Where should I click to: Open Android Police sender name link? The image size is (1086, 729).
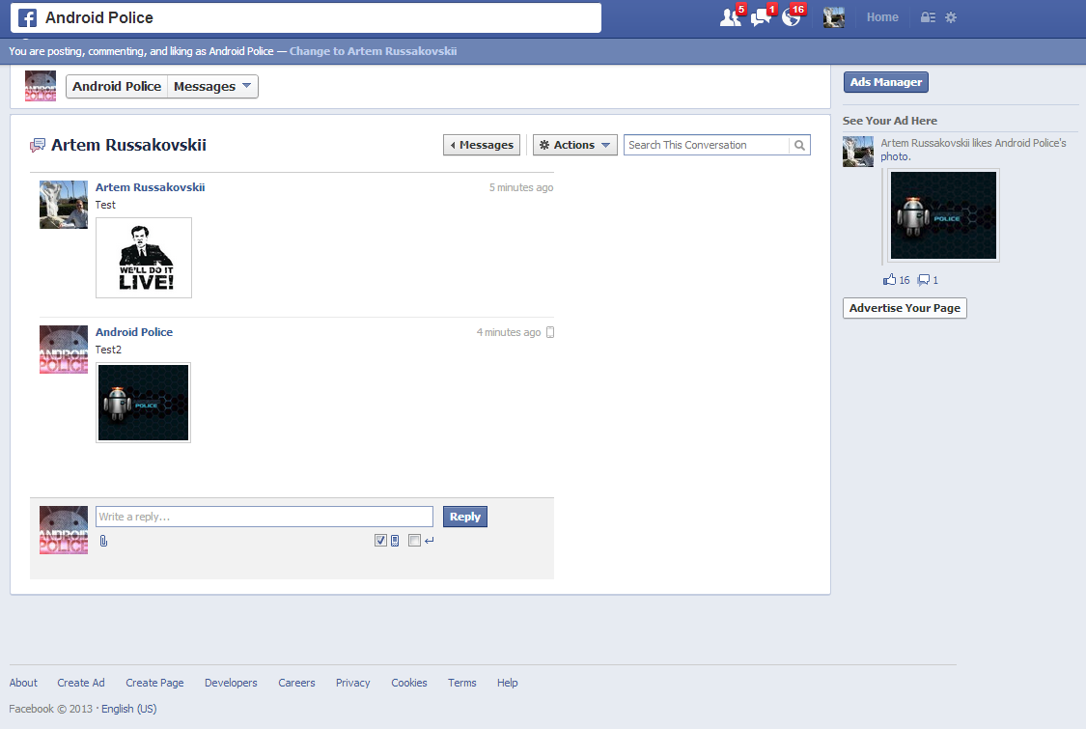pyautogui.click(x=133, y=332)
